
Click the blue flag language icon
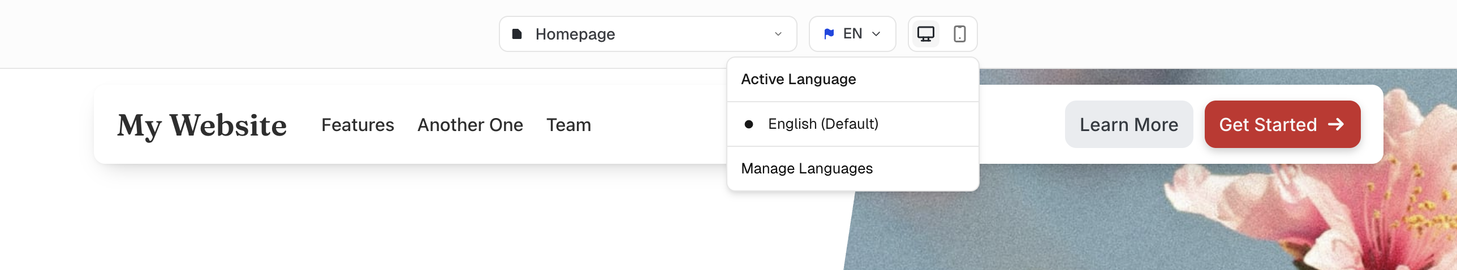click(x=829, y=34)
